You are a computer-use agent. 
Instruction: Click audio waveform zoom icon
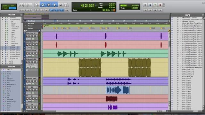pos(23,5)
